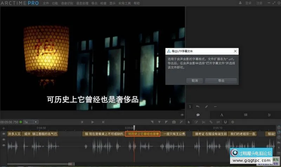Screen dimensions: 281x167
Task: Switch to the text style tab (A icon)
Action: (x=222, y=115)
